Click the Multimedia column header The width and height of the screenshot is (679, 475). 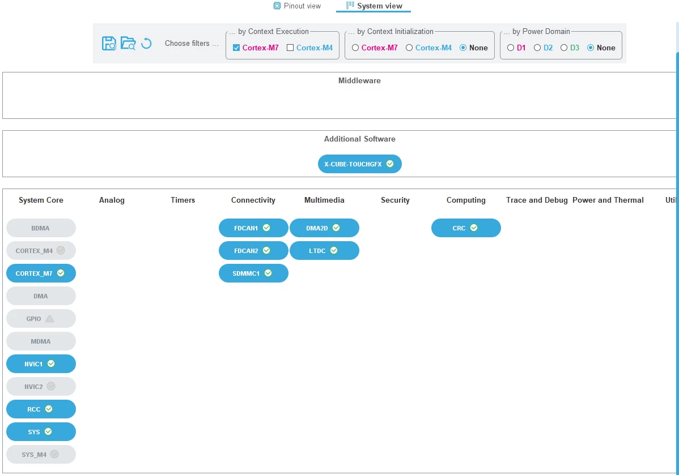click(x=324, y=200)
